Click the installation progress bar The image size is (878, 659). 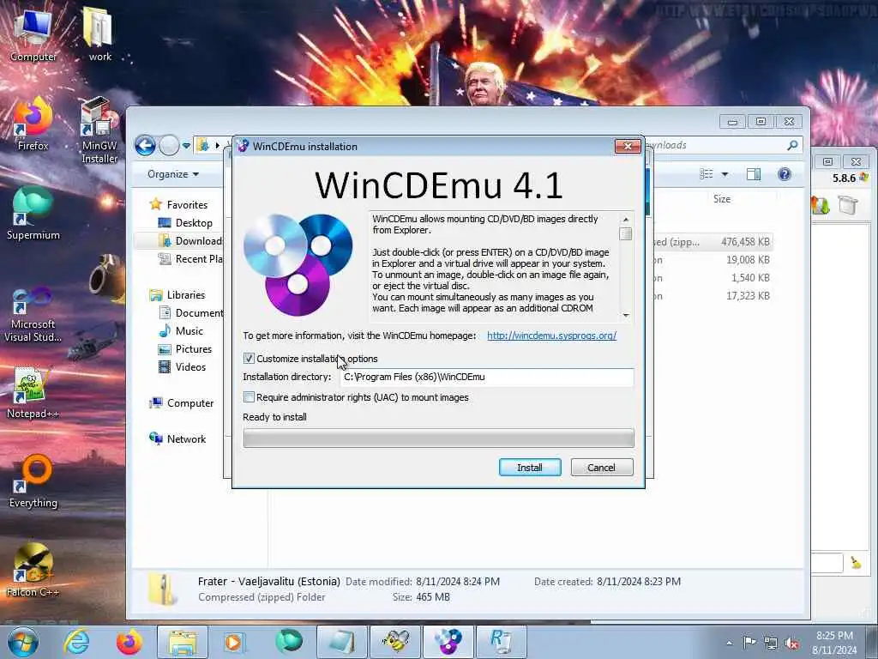coord(438,438)
